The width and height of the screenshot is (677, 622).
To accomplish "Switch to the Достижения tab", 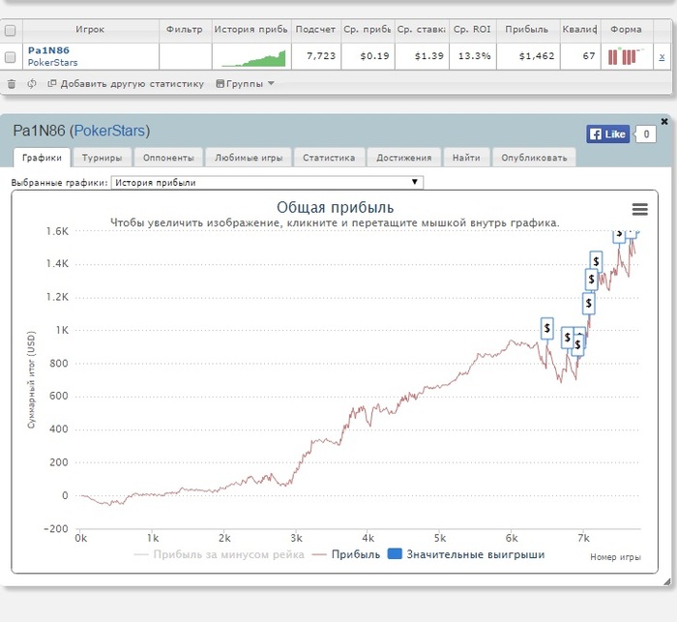I will (x=403, y=158).
